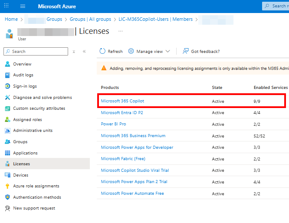Viewport: 289px width, 223px height.
Task: Click the Sign-in logs arrow icon
Action: (7, 86)
